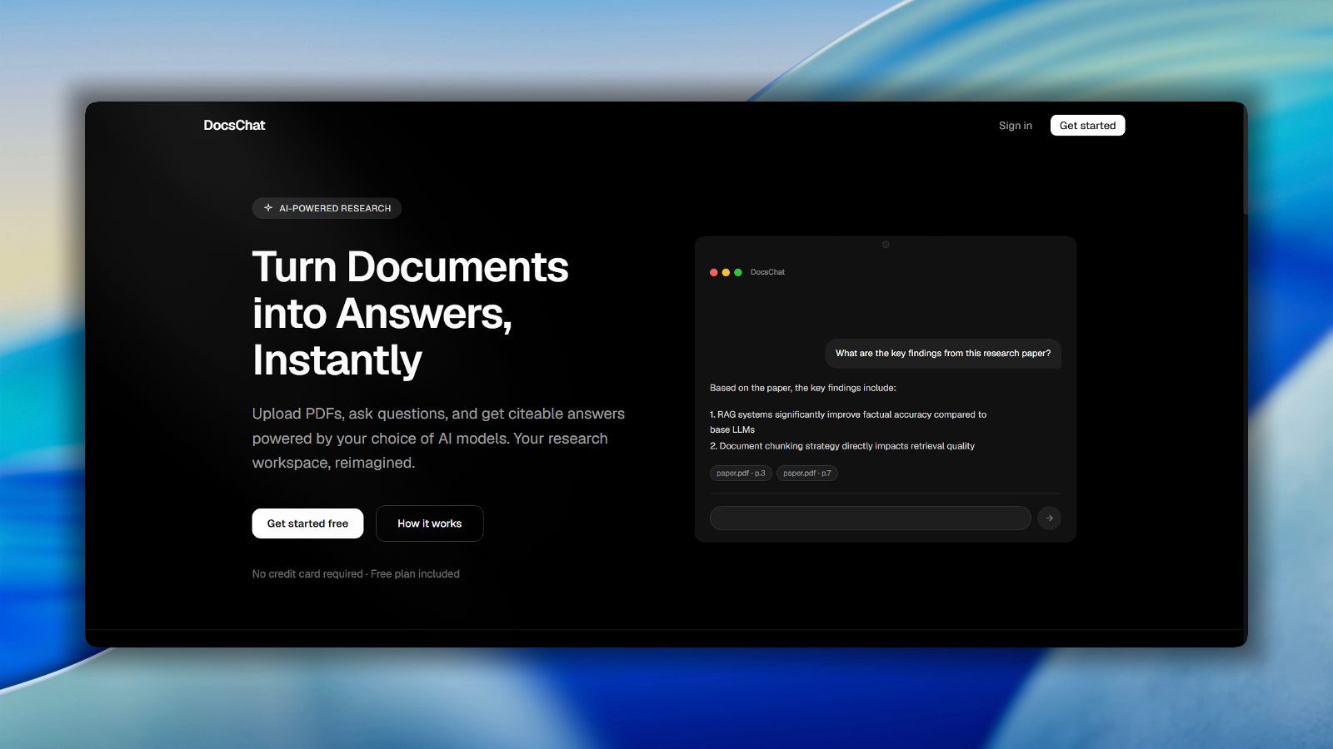Click the red window dot in mockup
The image size is (1333, 749).
(x=714, y=272)
